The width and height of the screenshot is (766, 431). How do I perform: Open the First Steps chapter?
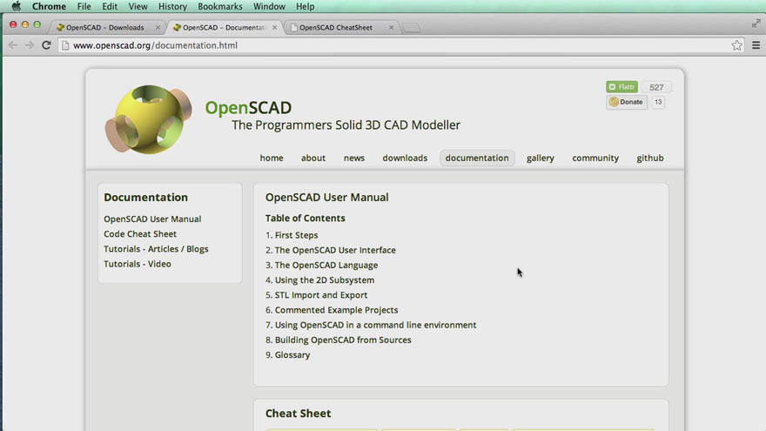[296, 235]
